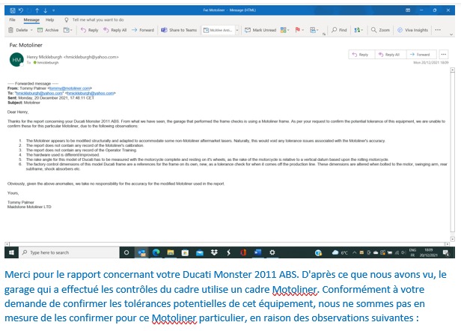Expand the Quick Steps gallery arrow
The width and height of the screenshot is (476, 331).
tap(237, 30)
